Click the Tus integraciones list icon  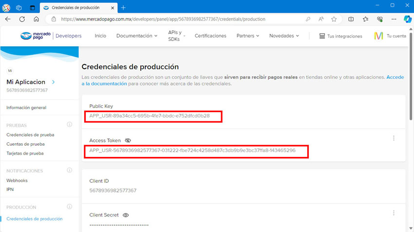pos(322,36)
